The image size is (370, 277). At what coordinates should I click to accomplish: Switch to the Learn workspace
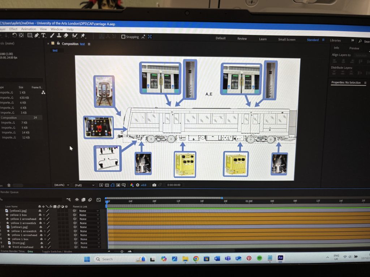tap(263, 39)
